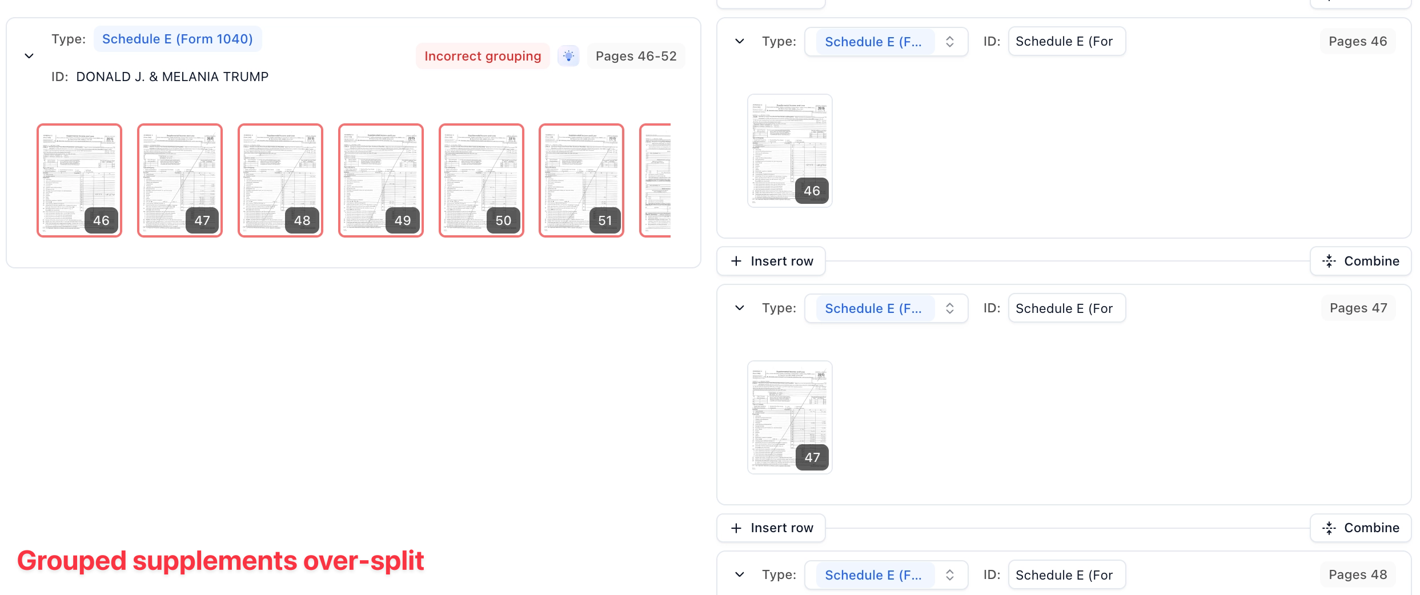Select page 51 thumbnail in left group
The width and height of the screenshot is (1420, 595).
pyautogui.click(x=581, y=180)
